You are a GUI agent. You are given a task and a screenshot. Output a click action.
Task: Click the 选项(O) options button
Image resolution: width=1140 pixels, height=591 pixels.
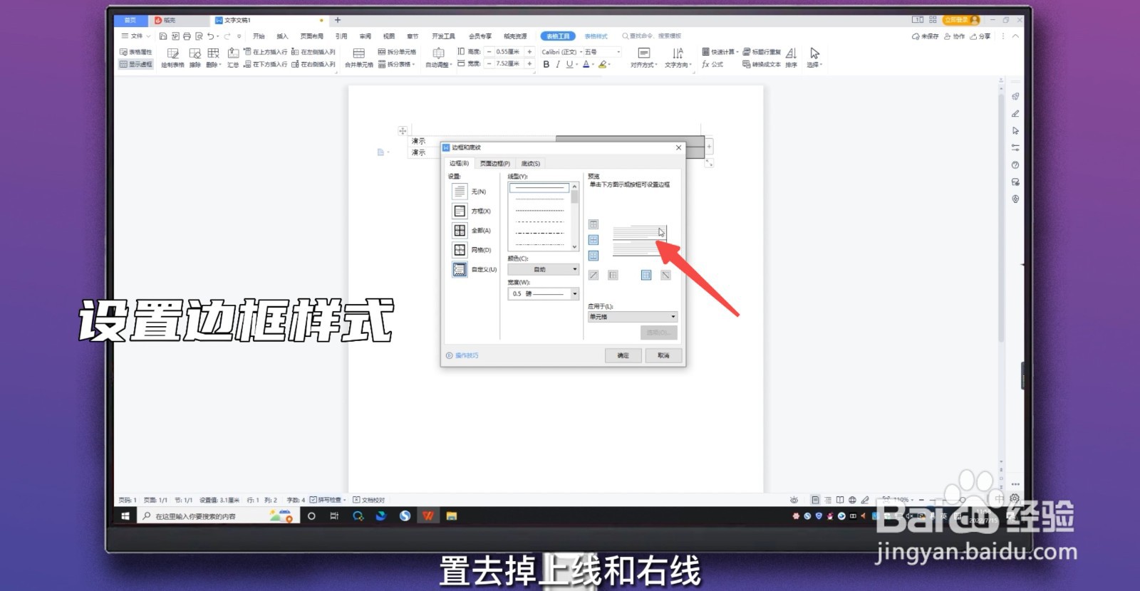tap(658, 333)
